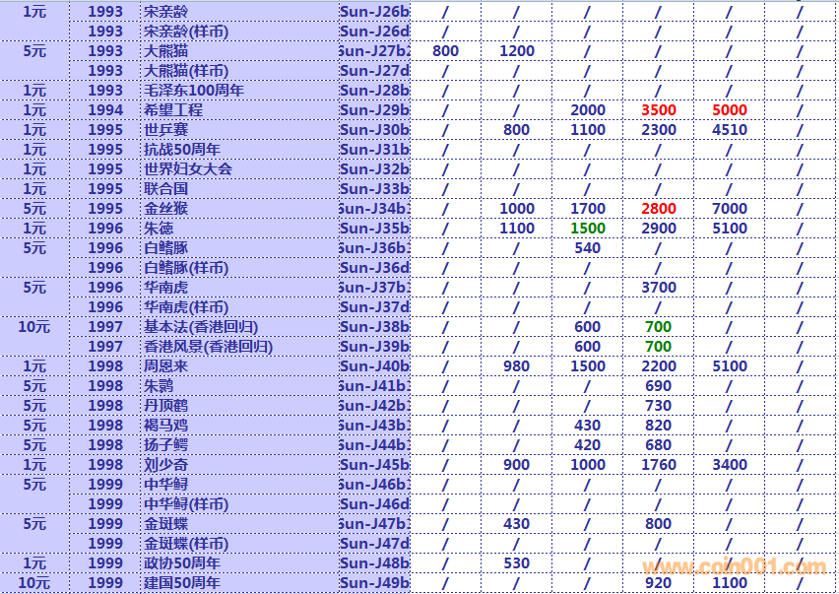Click the 世界妇女大会 coin entry

tap(188, 169)
